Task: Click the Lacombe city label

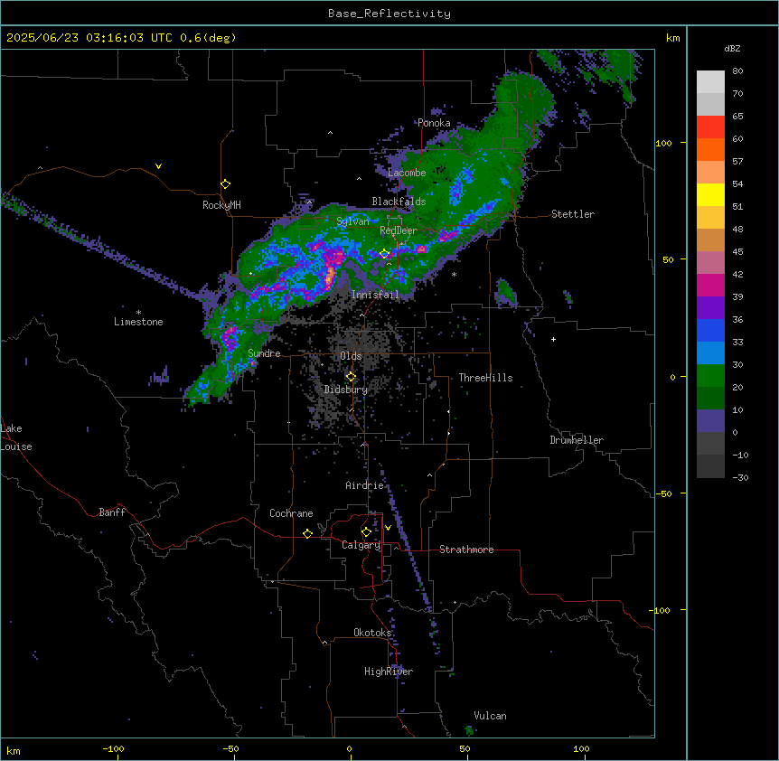Action: coord(407,173)
